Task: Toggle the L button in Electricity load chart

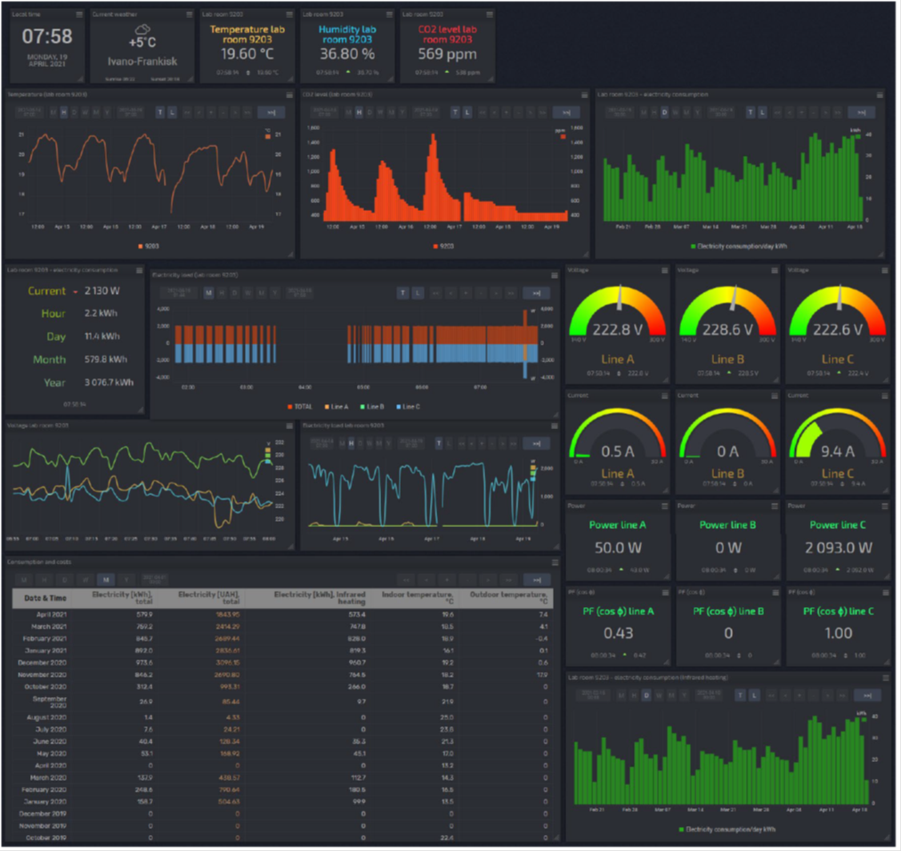Action: (x=418, y=294)
